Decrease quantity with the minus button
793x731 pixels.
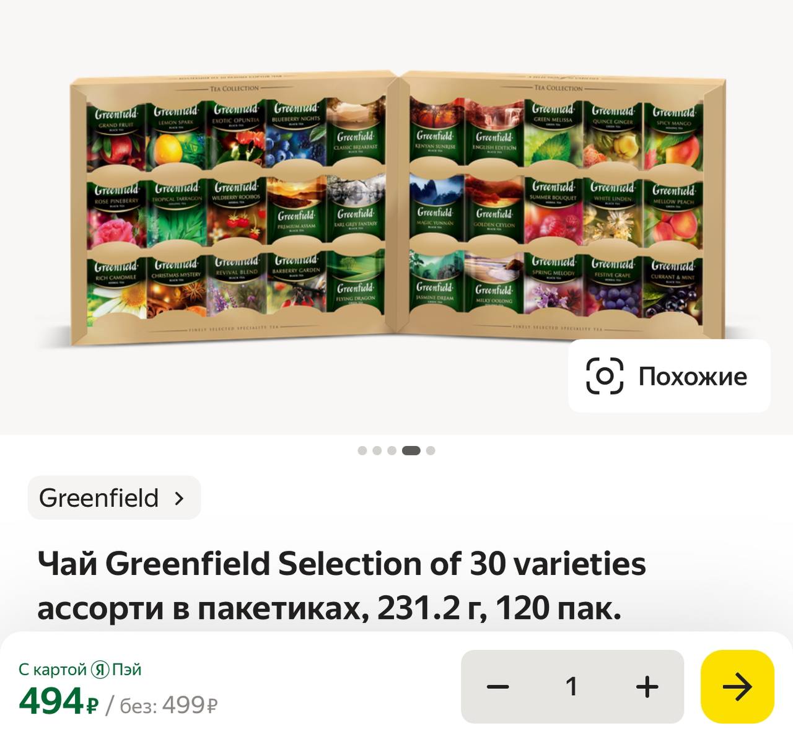(497, 686)
